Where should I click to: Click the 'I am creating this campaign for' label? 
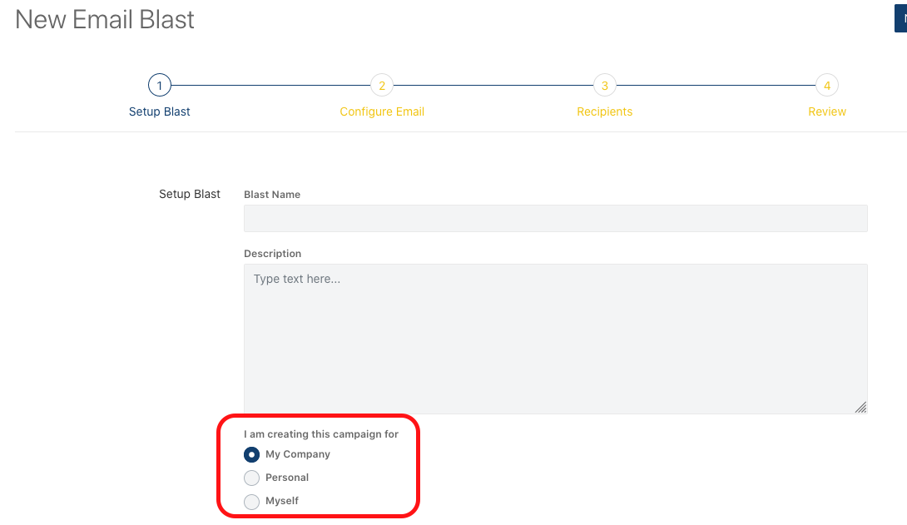pyautogui.click(x=321, y=434)
